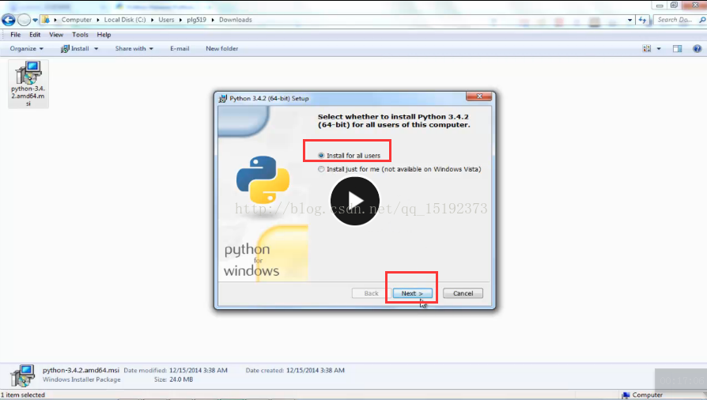Select Users in the address breadcrumb
The height and width of the screenshot is (400, 707).
tap(166, 20)
